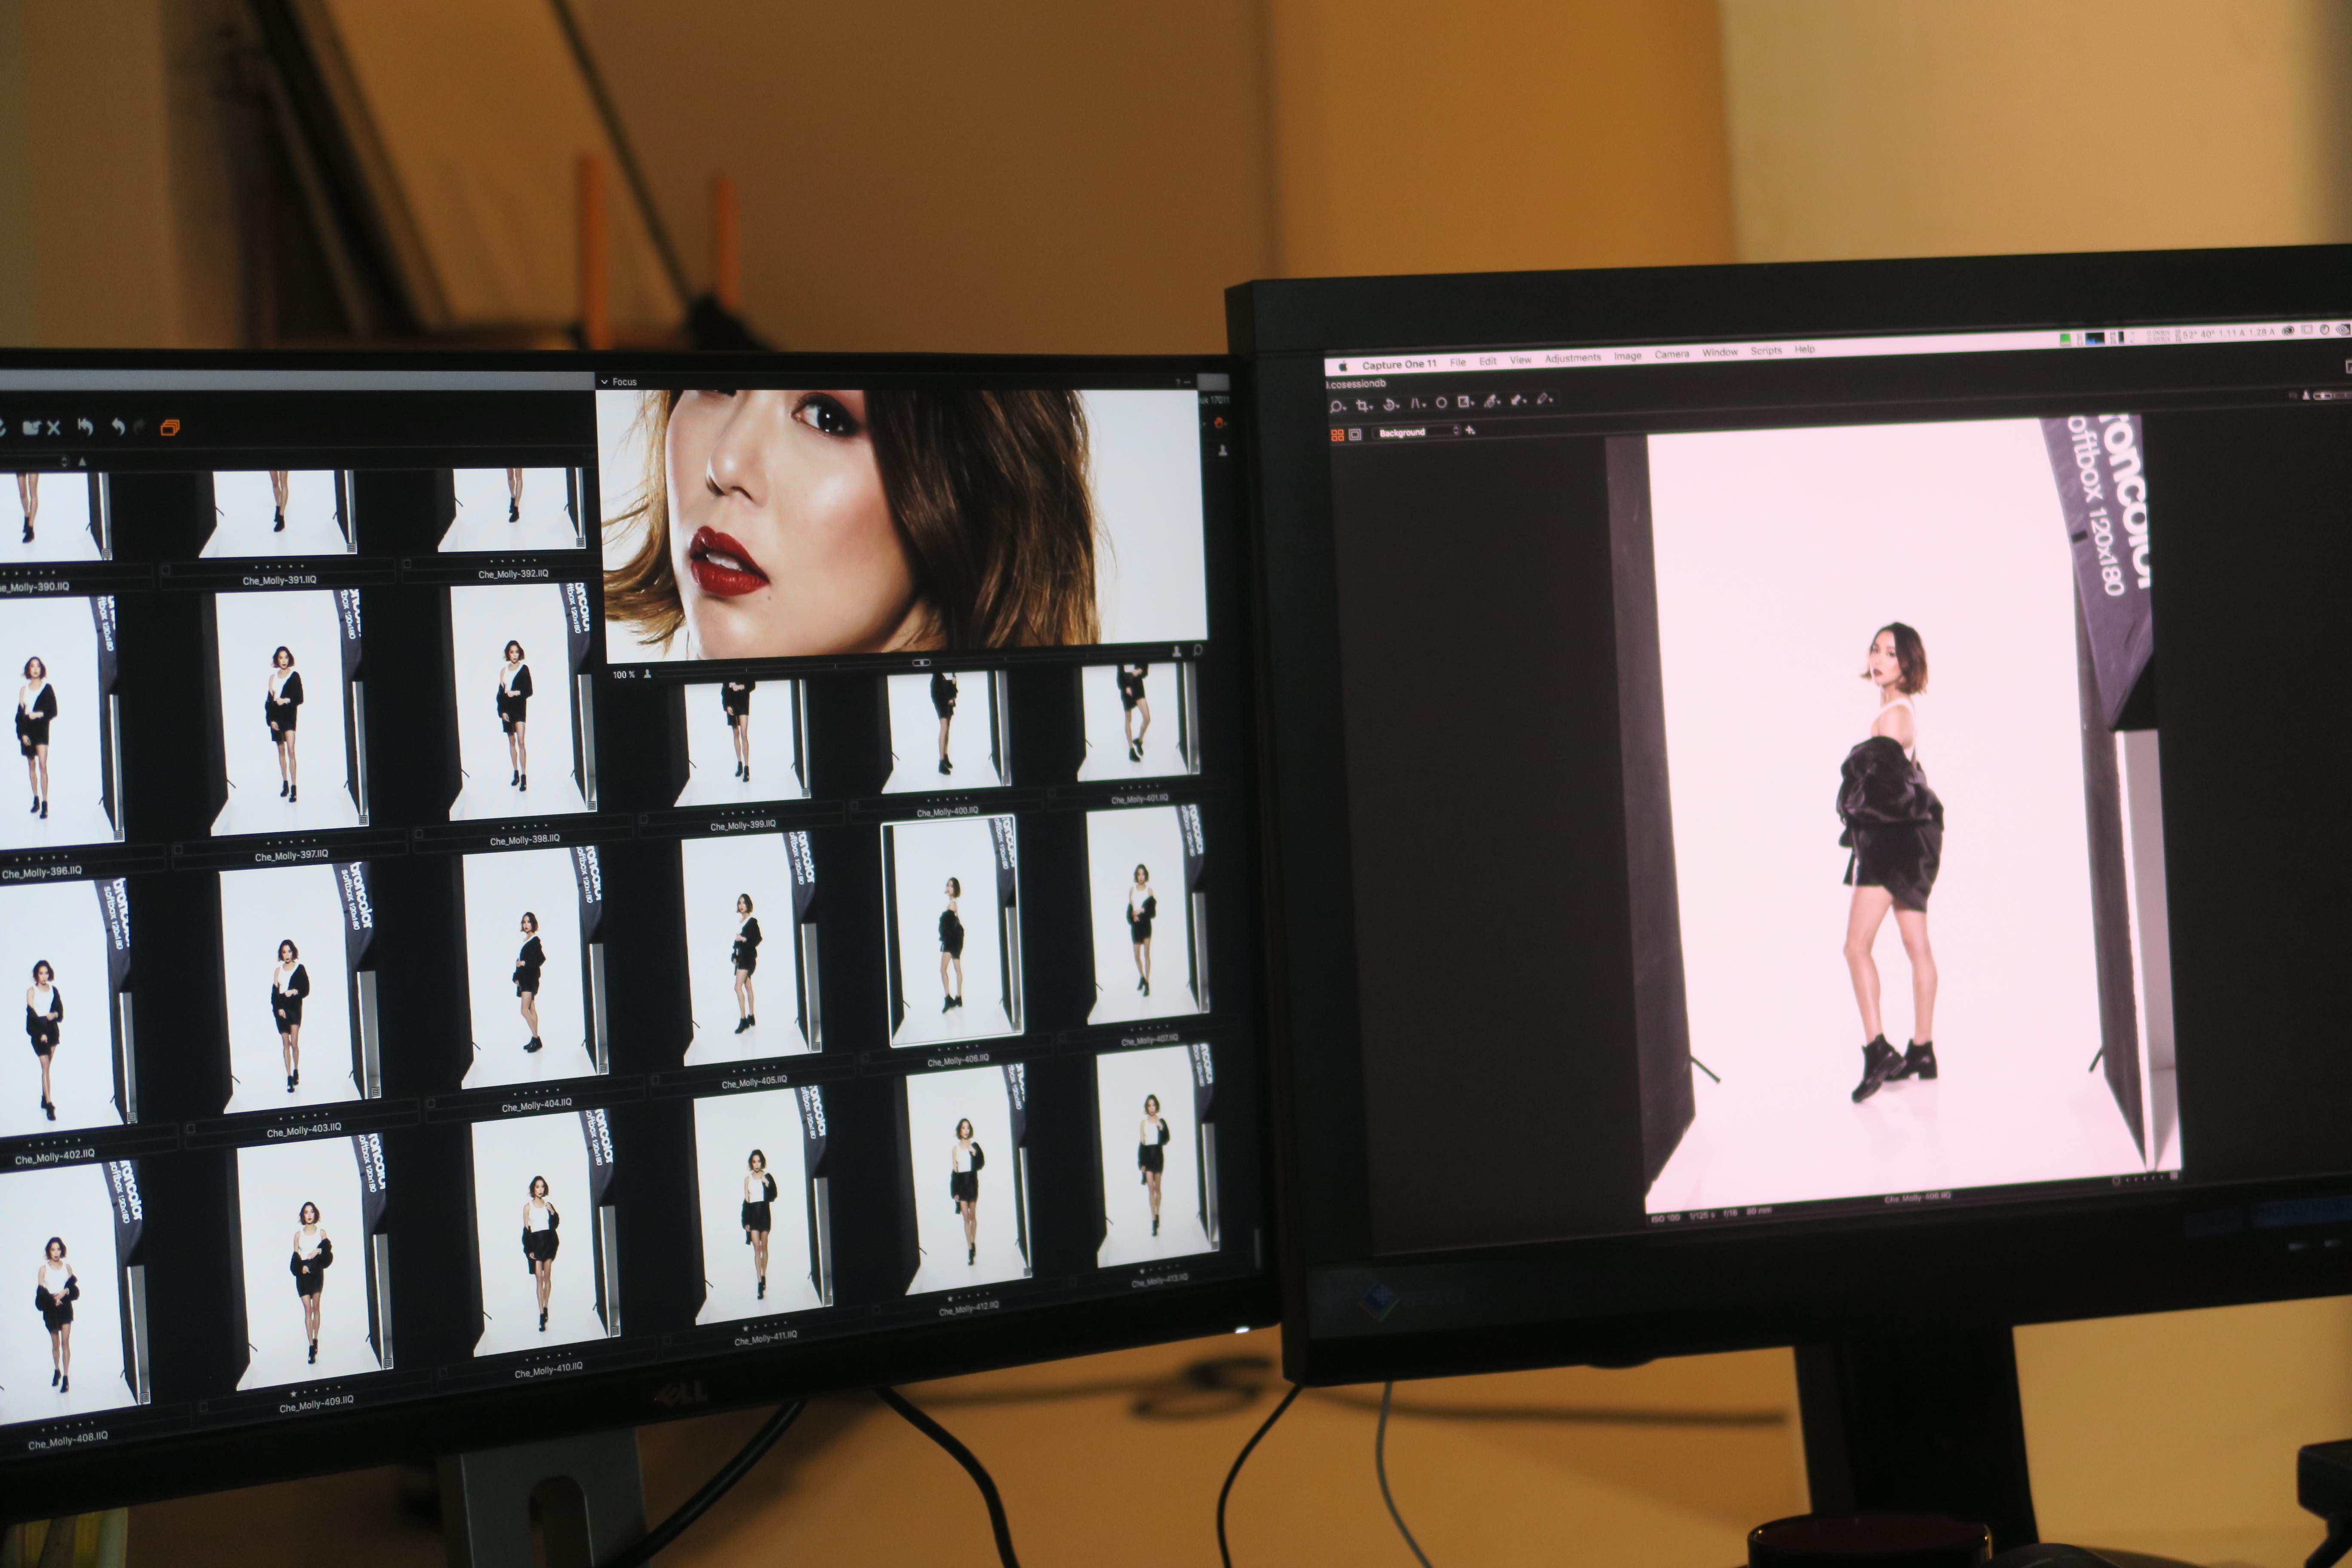Open the Camera menu
This screenshot has width=2352, height=1568.
click(1671, 355)
